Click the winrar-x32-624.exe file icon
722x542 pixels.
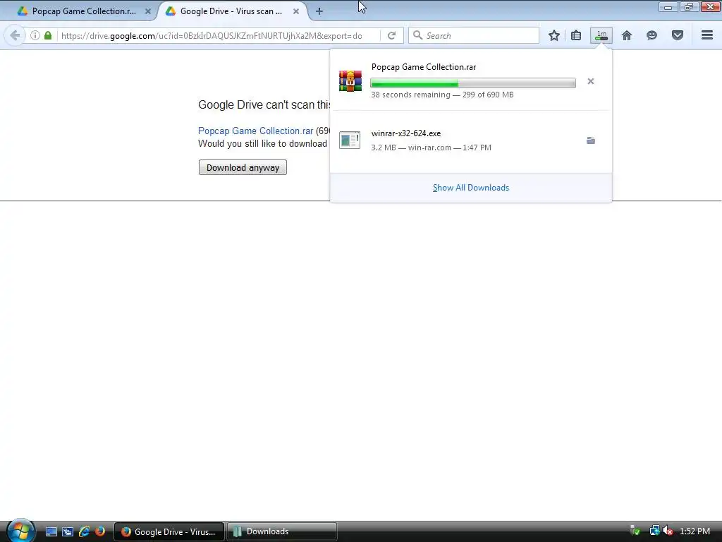[350, 140]
